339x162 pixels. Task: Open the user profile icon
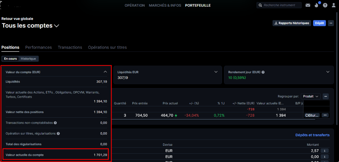click(334, 5)
